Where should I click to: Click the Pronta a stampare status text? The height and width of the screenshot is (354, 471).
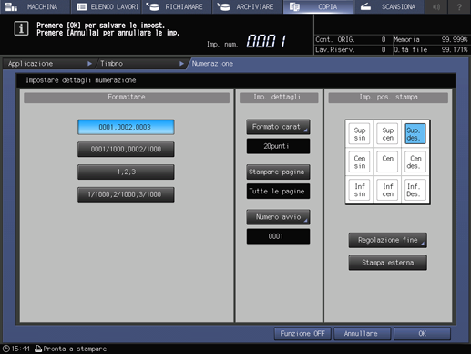[x=75, y=349]
